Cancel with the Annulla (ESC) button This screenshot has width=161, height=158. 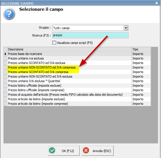pos(98,151)
